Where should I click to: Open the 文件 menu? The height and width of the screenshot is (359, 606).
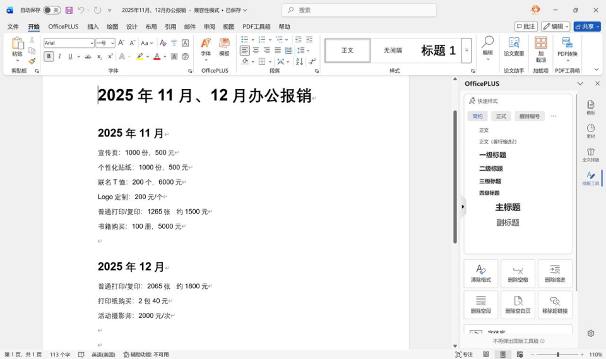[13, 27]
